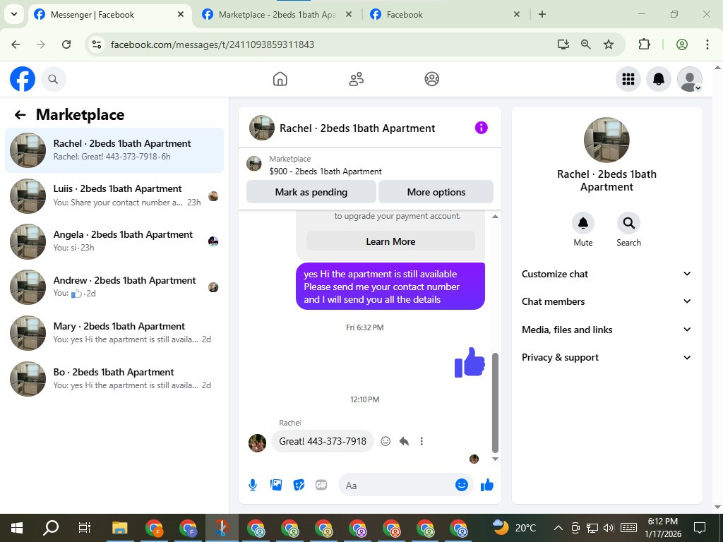Bookmark this page with the star icon
Screen dimensions: 723x542
click(x=609, y=44)
